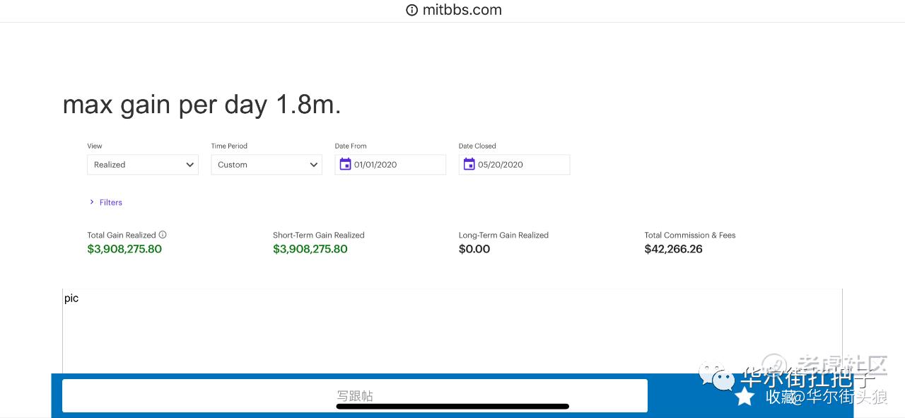Click the site info icon beside mitbbs.com

411,10
